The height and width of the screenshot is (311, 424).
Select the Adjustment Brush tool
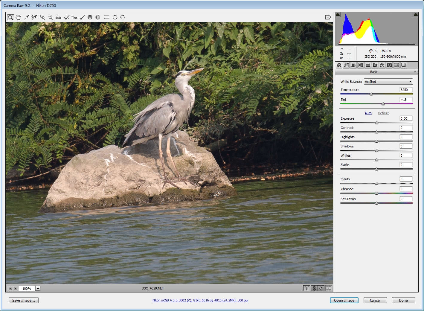pos(82,17)
